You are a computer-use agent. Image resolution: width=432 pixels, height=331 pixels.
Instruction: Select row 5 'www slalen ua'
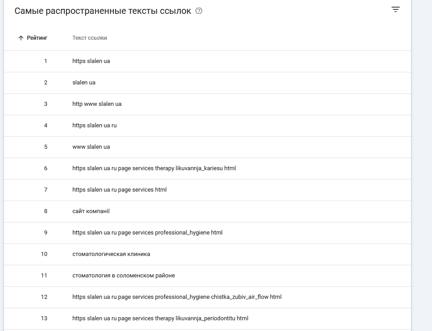(x=91, y=147)
